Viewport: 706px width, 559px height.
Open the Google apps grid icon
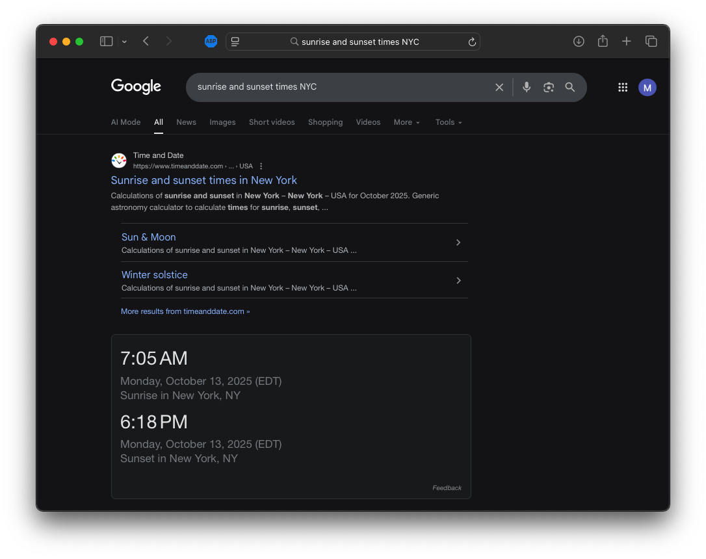point(622,88)
